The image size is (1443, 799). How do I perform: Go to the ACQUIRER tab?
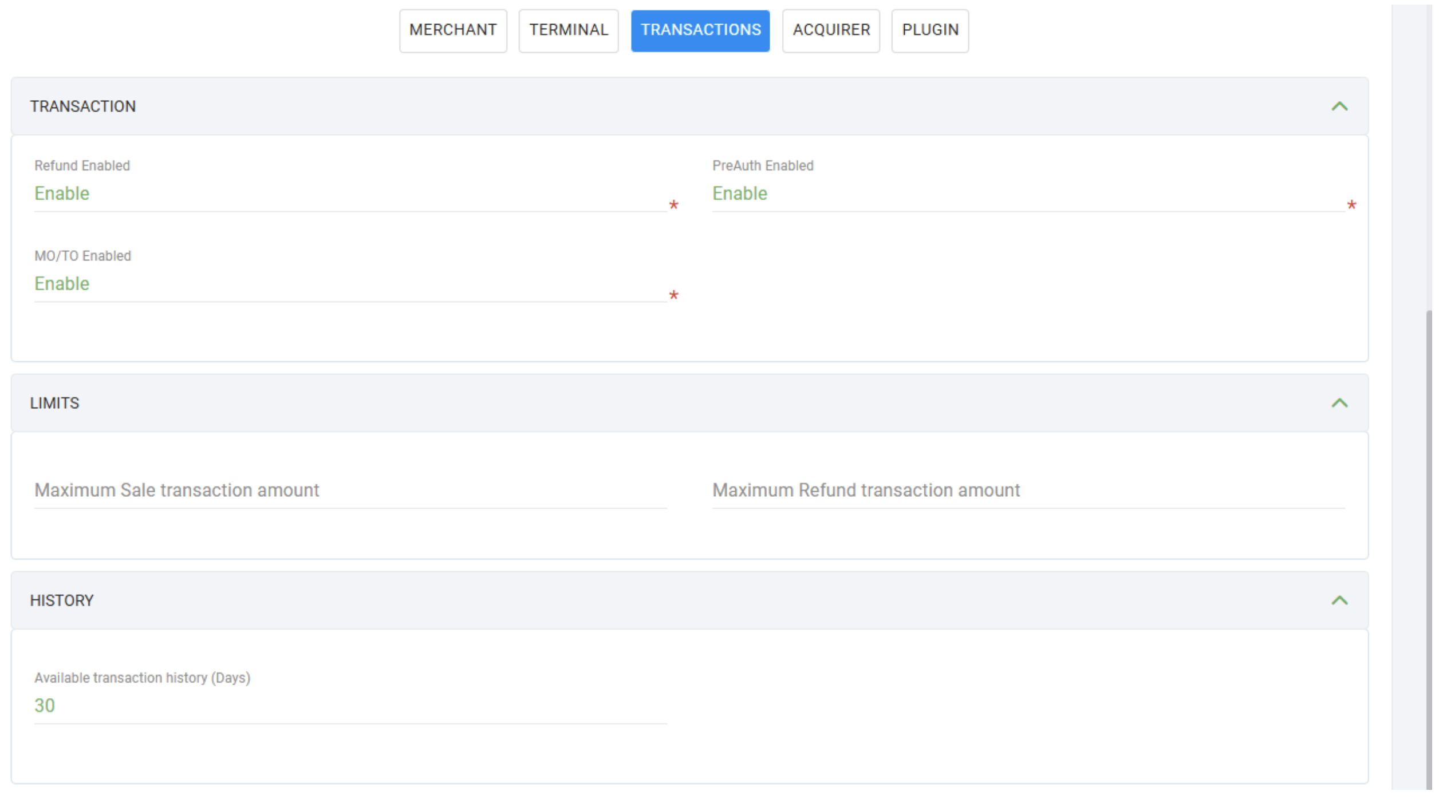[x=831, y=30]
